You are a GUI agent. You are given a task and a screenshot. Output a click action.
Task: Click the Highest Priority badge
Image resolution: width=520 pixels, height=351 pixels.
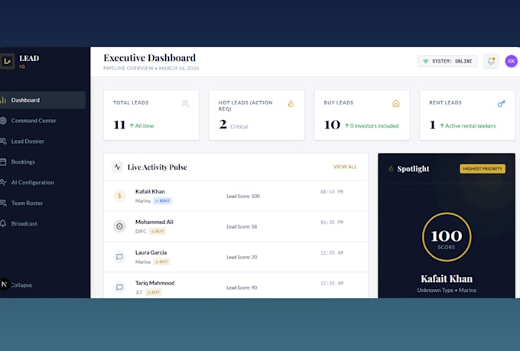[x=483, y=168]
